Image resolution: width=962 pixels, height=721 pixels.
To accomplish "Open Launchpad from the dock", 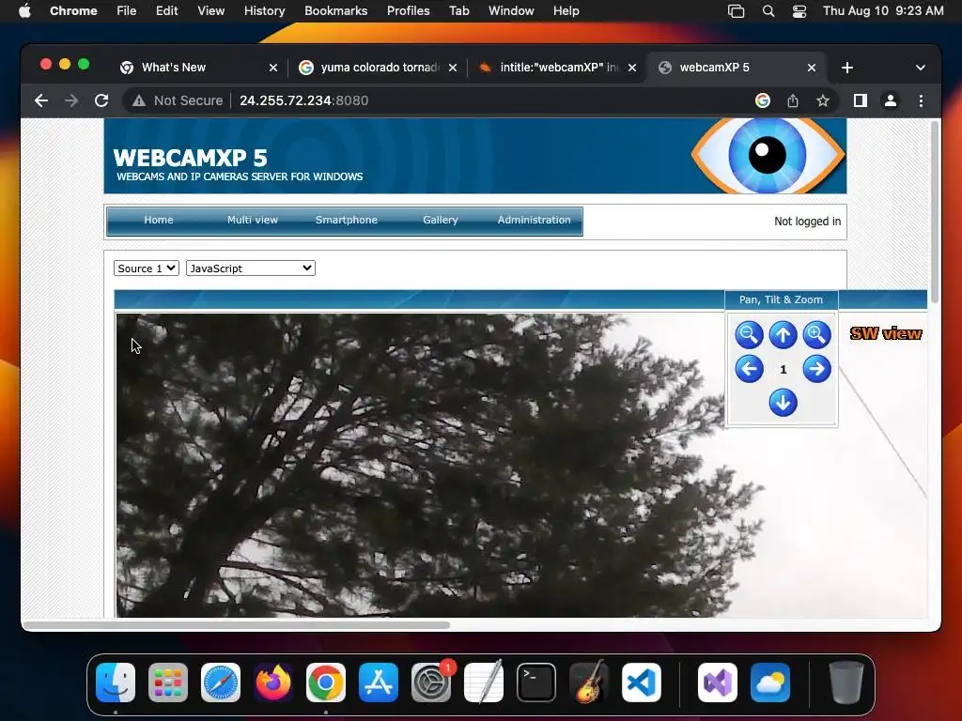I will [x=168, y=683].
